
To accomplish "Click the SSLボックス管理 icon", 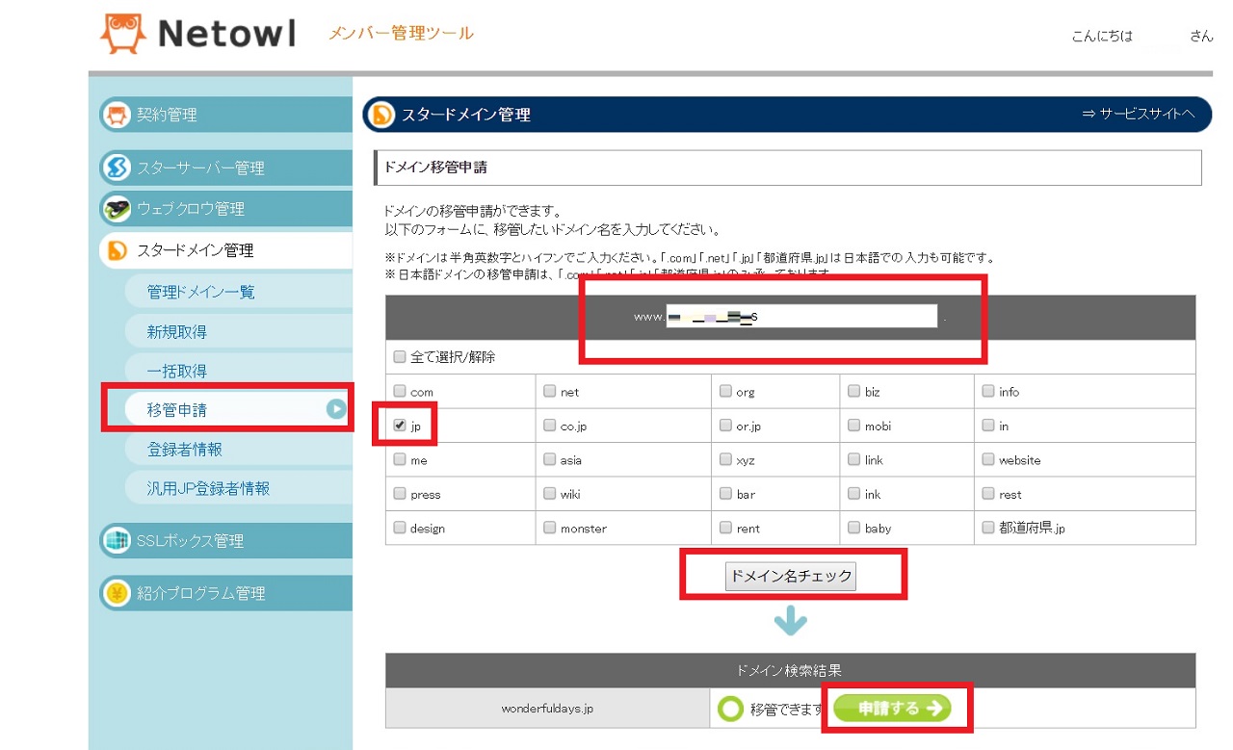I will tap(117, 541).
